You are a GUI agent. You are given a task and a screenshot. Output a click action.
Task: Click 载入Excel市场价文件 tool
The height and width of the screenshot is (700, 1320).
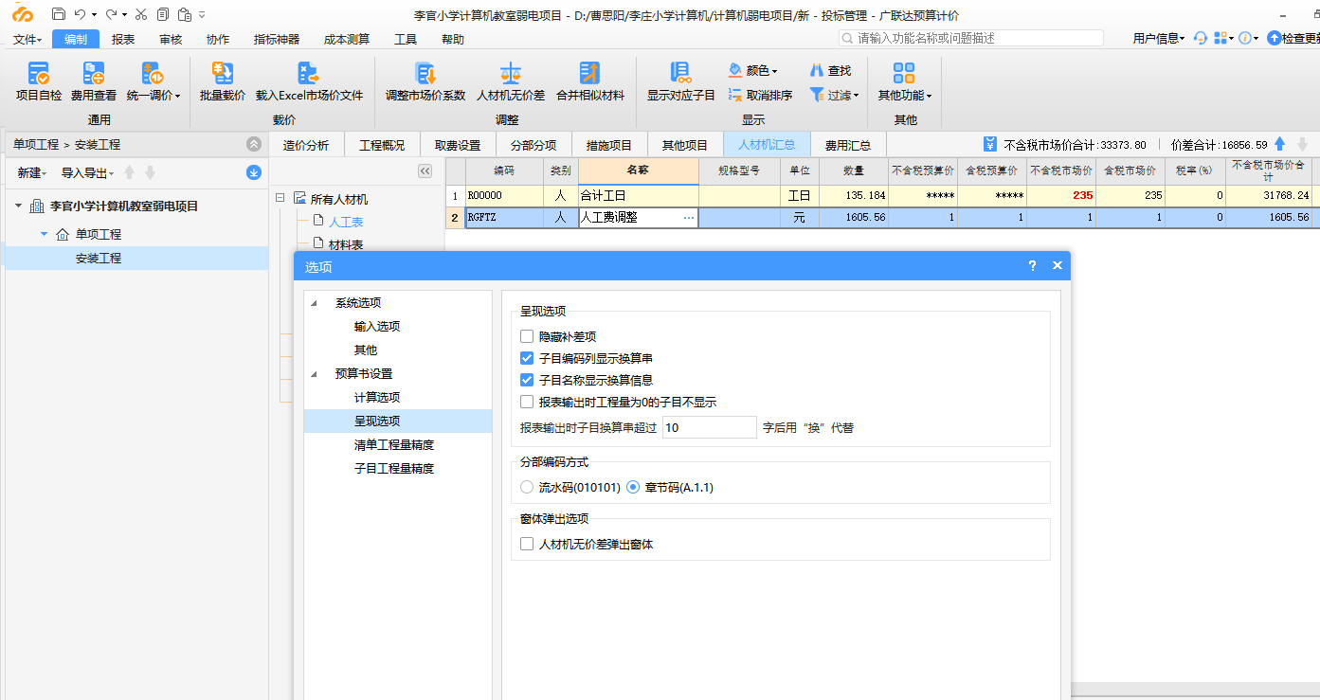click(x=309, y=82)
